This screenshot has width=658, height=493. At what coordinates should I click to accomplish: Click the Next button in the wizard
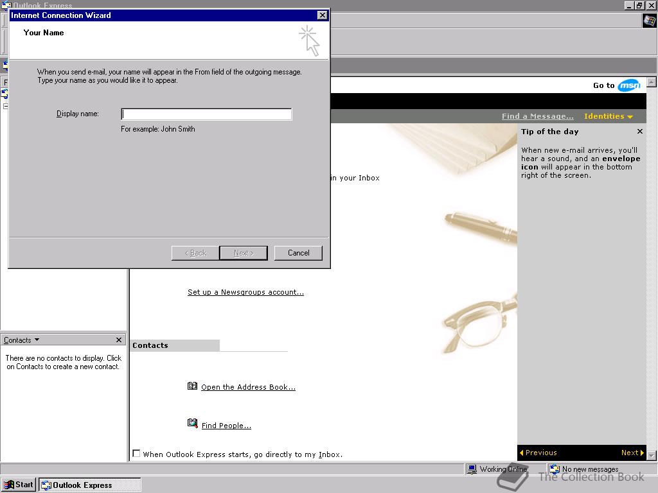click(244, 253)
